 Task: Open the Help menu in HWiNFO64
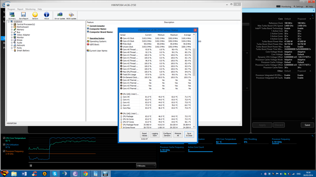pyautogui.click(x=40, y=9)
